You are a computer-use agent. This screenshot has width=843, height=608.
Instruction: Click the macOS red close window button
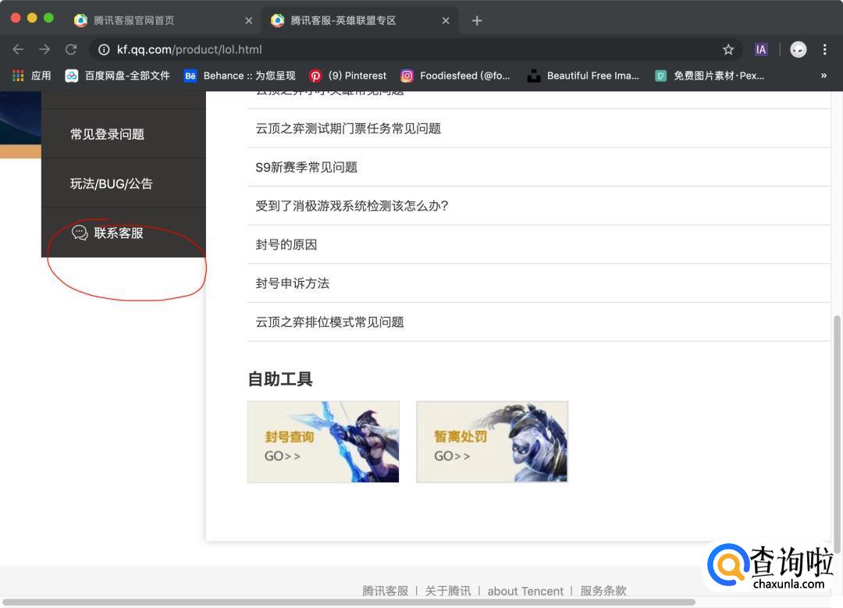(x=16, y=18)
